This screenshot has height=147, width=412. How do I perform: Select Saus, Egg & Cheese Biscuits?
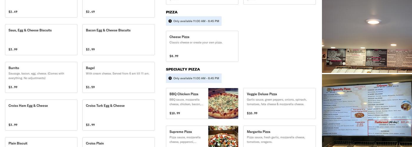point(41,40)
